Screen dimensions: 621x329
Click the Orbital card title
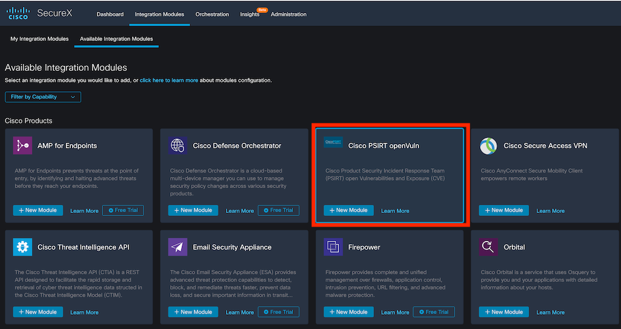(x=514, y=247)
